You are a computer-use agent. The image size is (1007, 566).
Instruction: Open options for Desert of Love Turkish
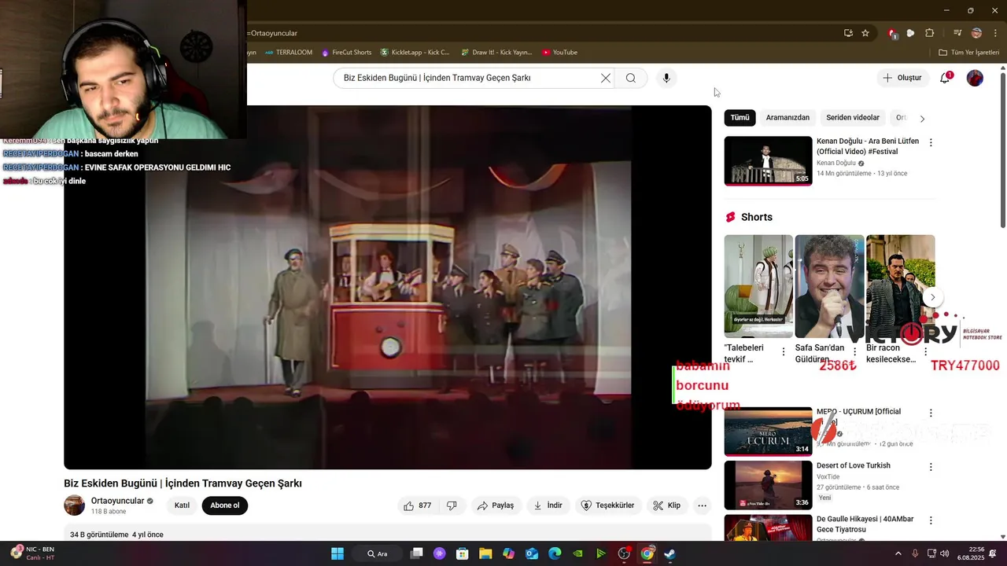(931, 467)
